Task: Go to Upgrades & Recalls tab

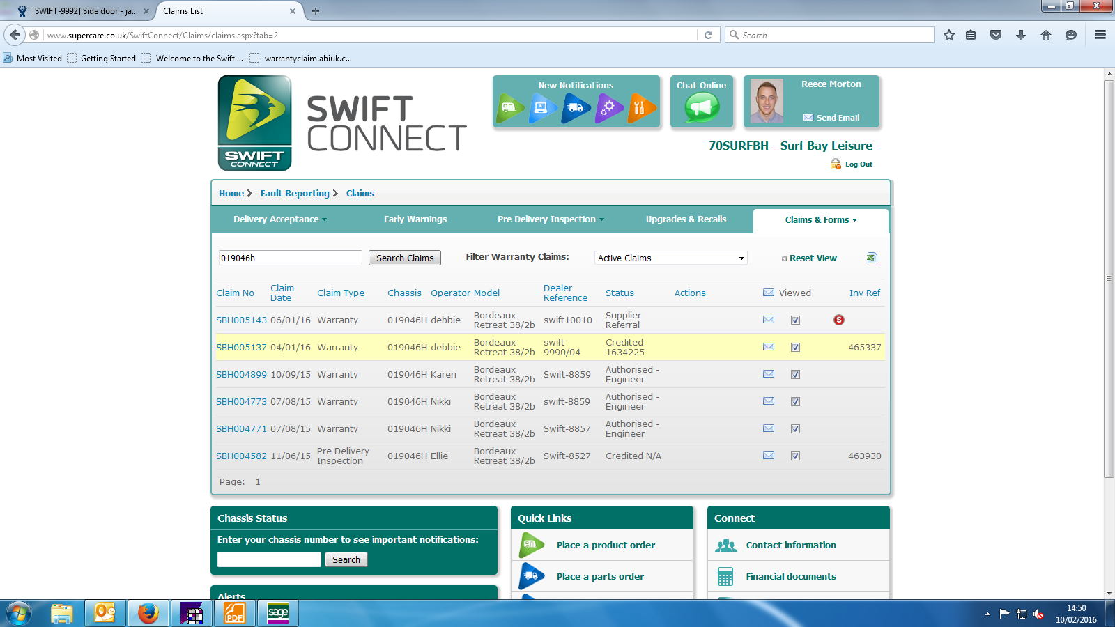Action: (x=686, y=219)
